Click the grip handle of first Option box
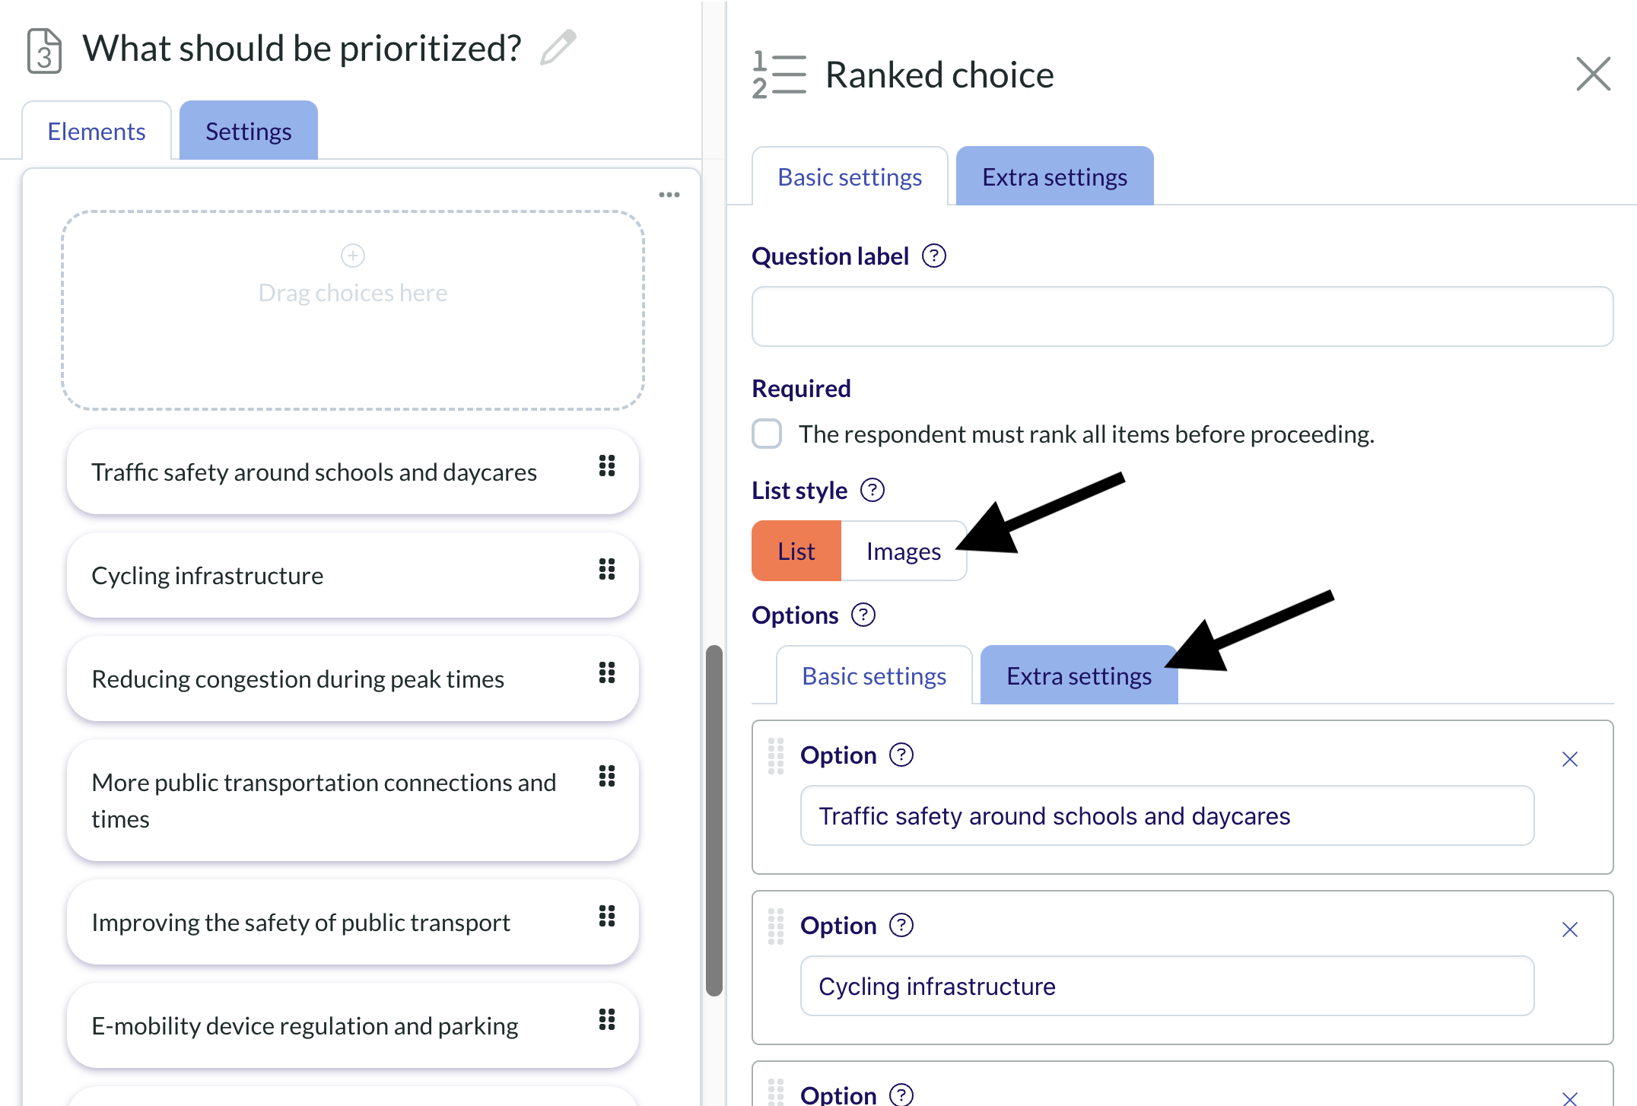This screenshot has width=1637, height=1106. pos(776,756)
